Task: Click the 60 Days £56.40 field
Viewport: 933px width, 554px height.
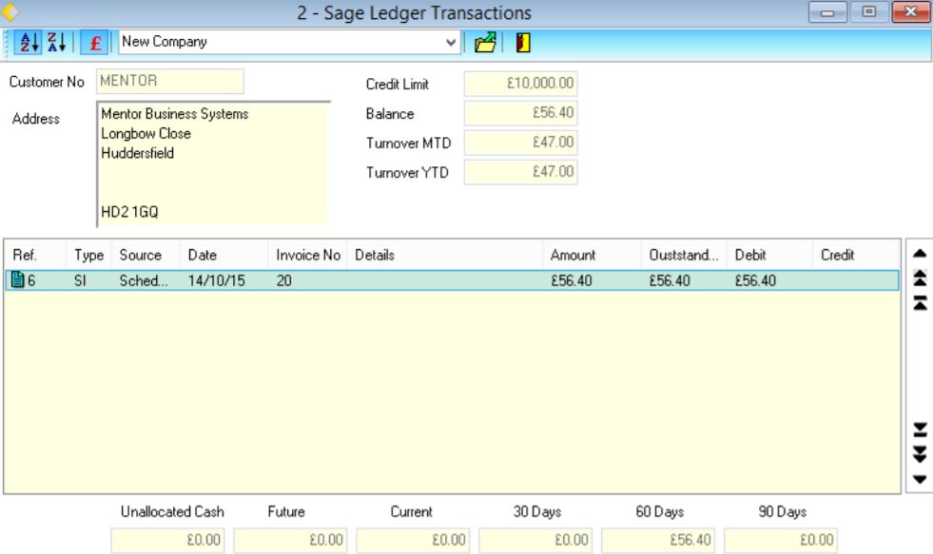Action: [x=658, y=540]
